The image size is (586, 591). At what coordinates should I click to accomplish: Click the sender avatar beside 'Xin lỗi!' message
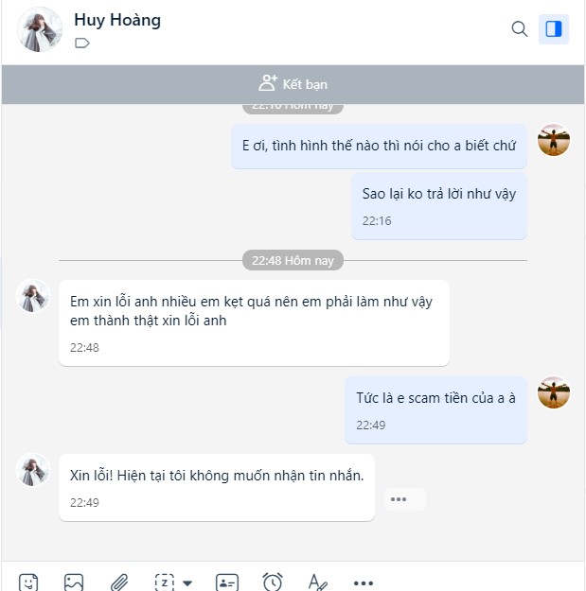click(33, 470)
